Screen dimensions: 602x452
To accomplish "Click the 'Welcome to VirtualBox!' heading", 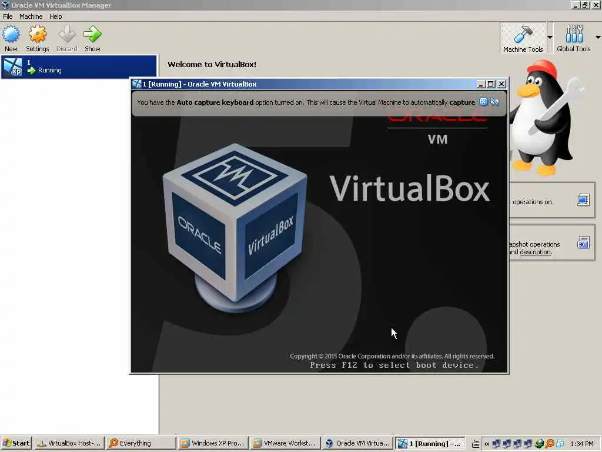I will 212,65.
